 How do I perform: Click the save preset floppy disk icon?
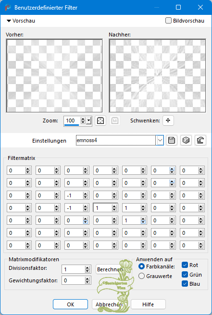[171, 140]
